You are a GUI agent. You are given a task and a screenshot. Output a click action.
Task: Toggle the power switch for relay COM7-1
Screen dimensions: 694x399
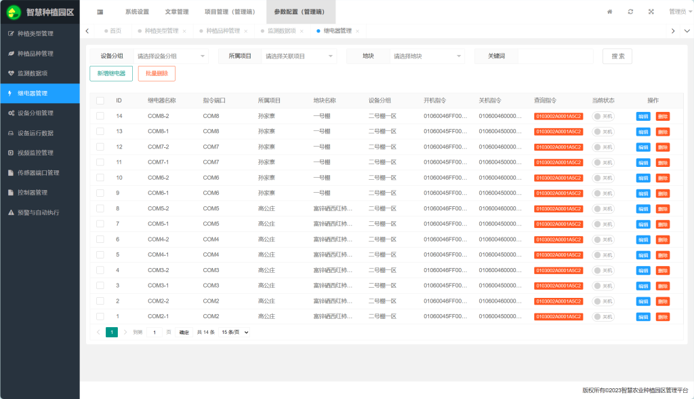point(603,162)
